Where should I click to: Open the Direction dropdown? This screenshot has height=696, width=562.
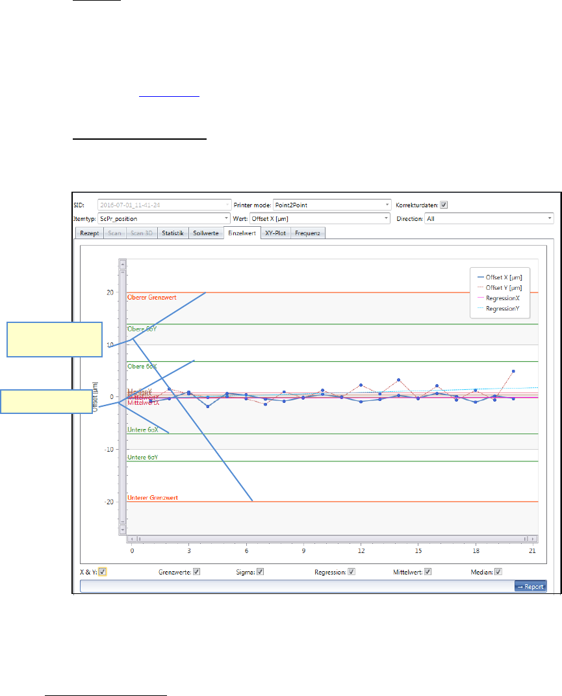point(489,218)
